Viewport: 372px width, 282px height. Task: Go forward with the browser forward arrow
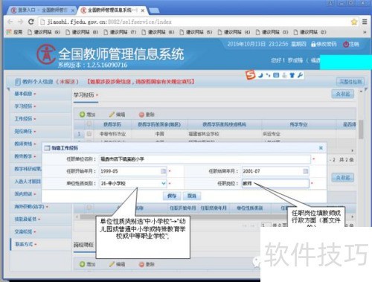click(20, 22)
